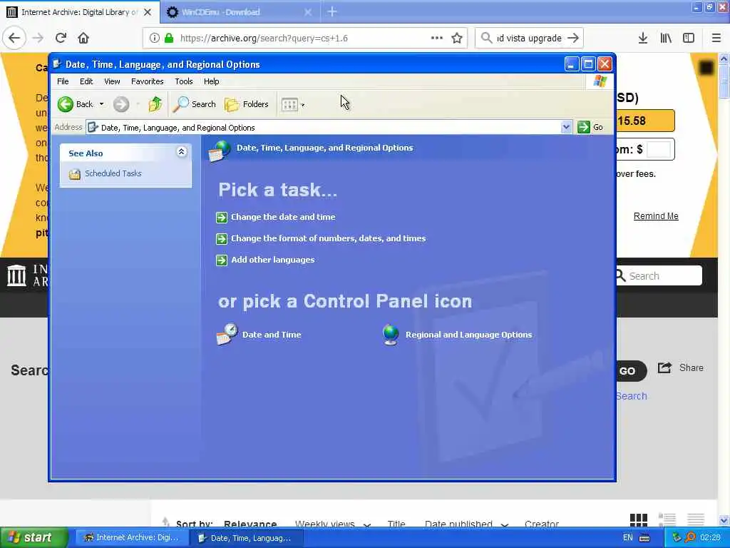
Task: Click Remind Me link on archive page
Action: point(656,215)
